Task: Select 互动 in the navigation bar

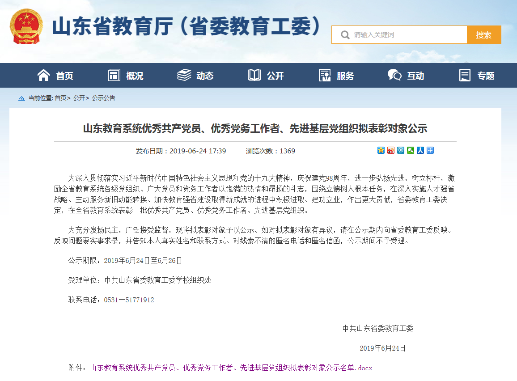Action: (x=406, y=76)
